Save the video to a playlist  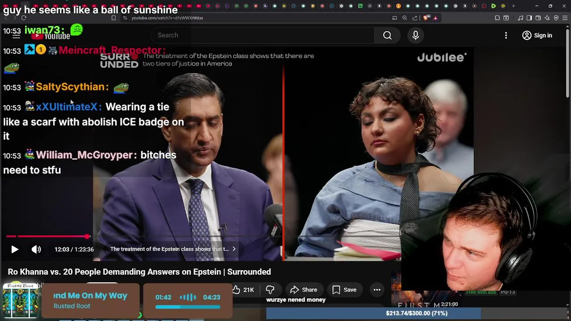344,290
